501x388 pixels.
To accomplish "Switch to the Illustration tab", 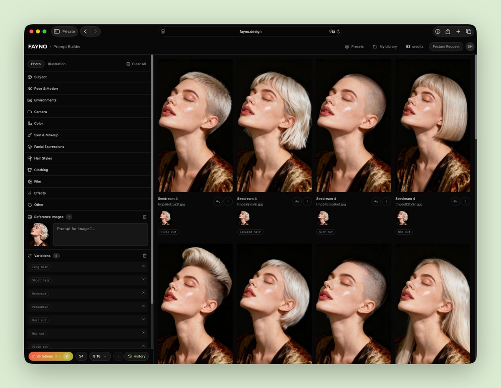I will point(56,64).
